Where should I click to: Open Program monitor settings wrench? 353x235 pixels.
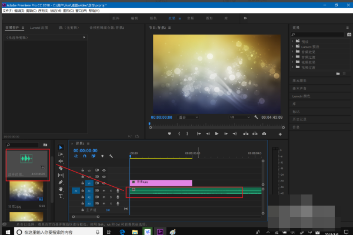(257, 117)
